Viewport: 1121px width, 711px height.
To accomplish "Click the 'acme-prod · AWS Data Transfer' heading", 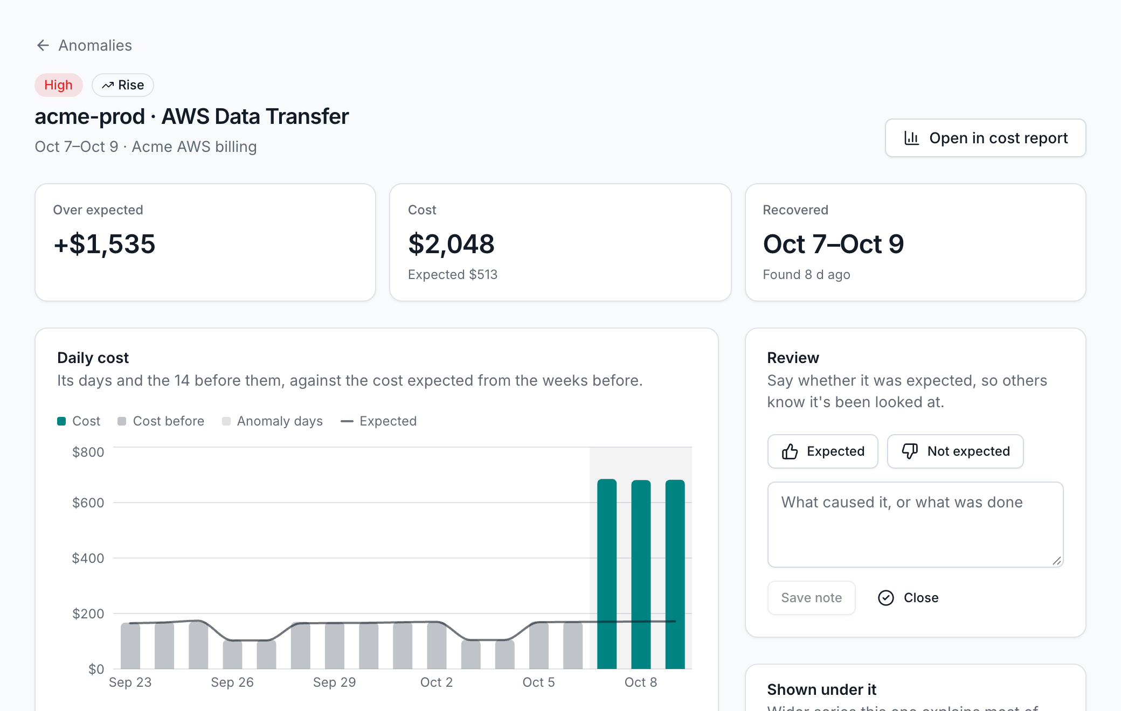I will 192,116.
